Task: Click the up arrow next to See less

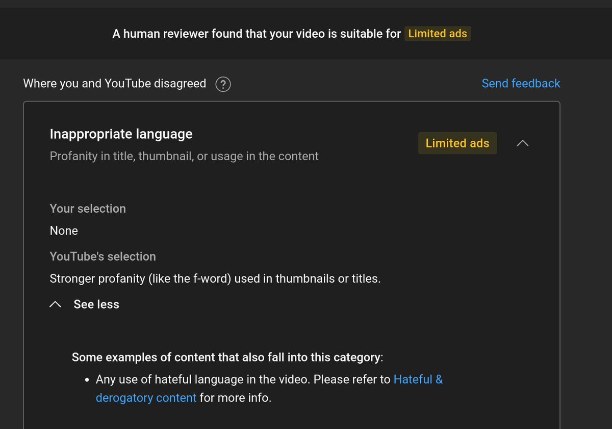Action: pyautogui.click(x=56, y=304)
